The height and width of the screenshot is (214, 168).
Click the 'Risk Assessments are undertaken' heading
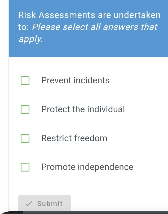click(90, 15)
